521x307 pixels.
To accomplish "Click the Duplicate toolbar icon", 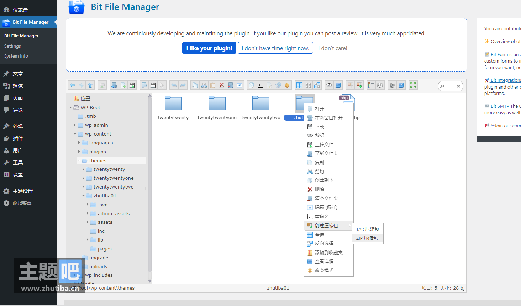I will click(x=251, y=85).
